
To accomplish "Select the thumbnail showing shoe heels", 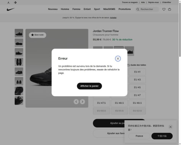I will coord(19,81).
